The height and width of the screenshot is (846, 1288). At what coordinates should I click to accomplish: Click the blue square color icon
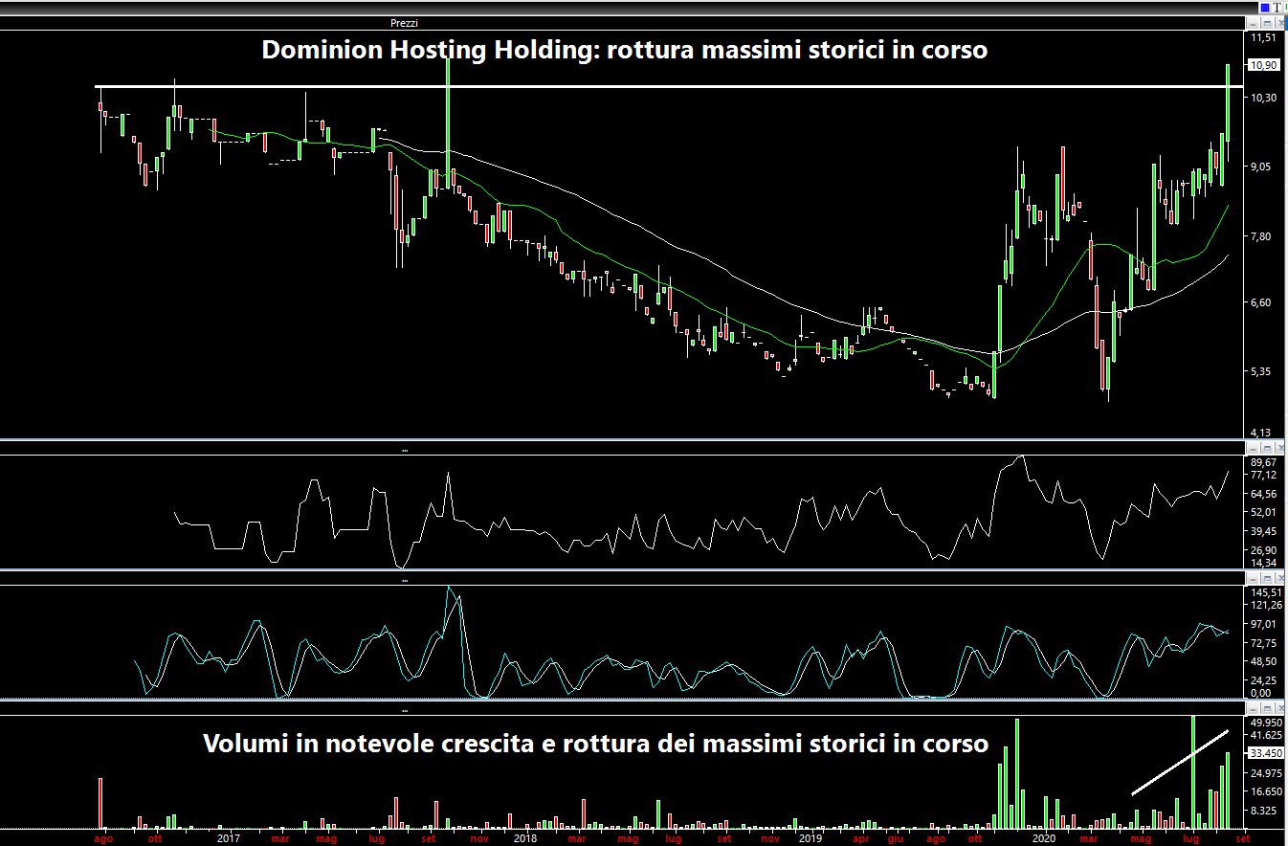tap(1265, 8)
